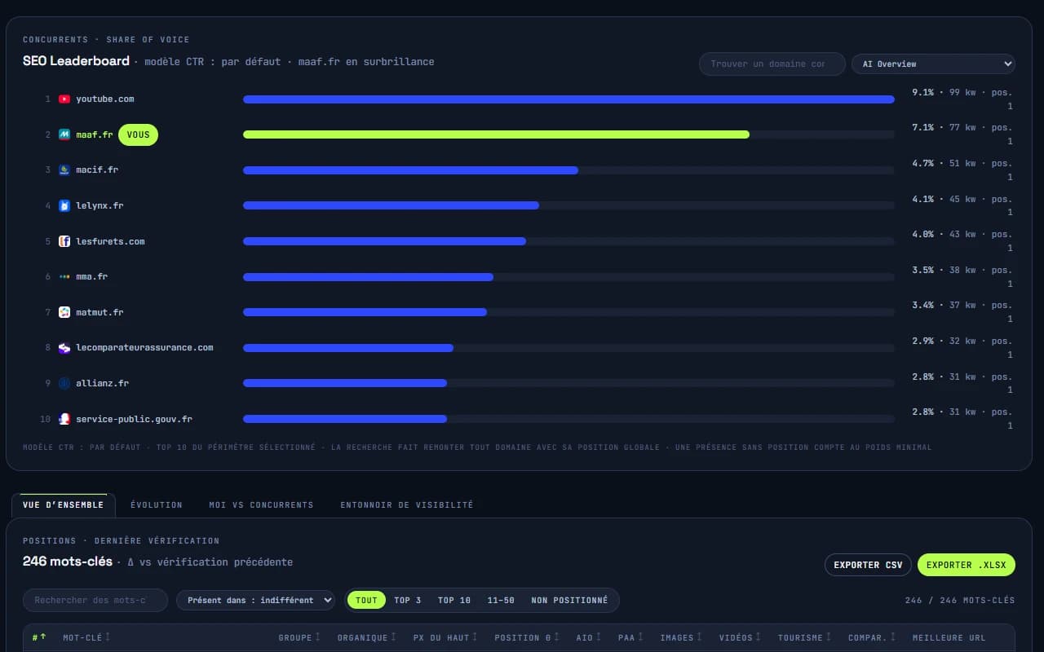1044x652 pixels.
Task: Click the lelynx.fr favicon icon
Action: pos(64,205)
